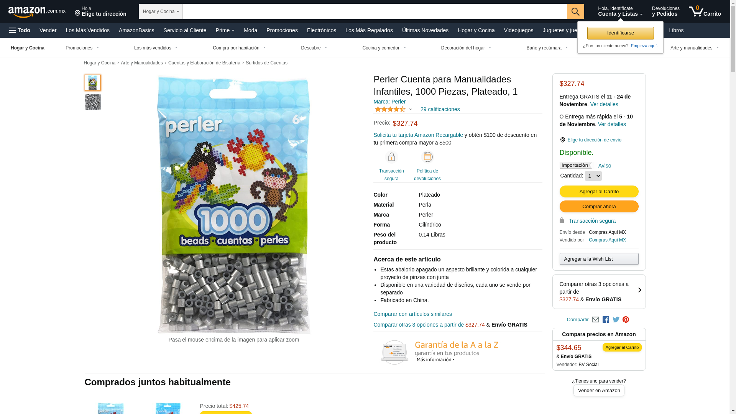
Task: Share product via email icon
Action: pos(595,320)
